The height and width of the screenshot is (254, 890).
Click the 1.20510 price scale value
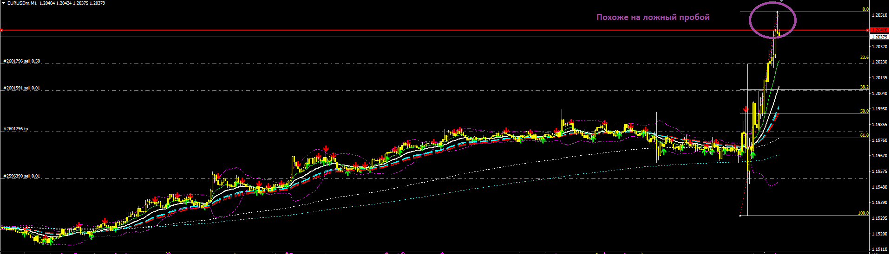pyautogui.click(x=880, y=15)
